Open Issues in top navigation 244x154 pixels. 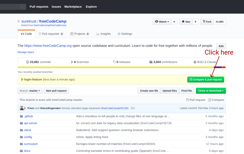(56, 7)
